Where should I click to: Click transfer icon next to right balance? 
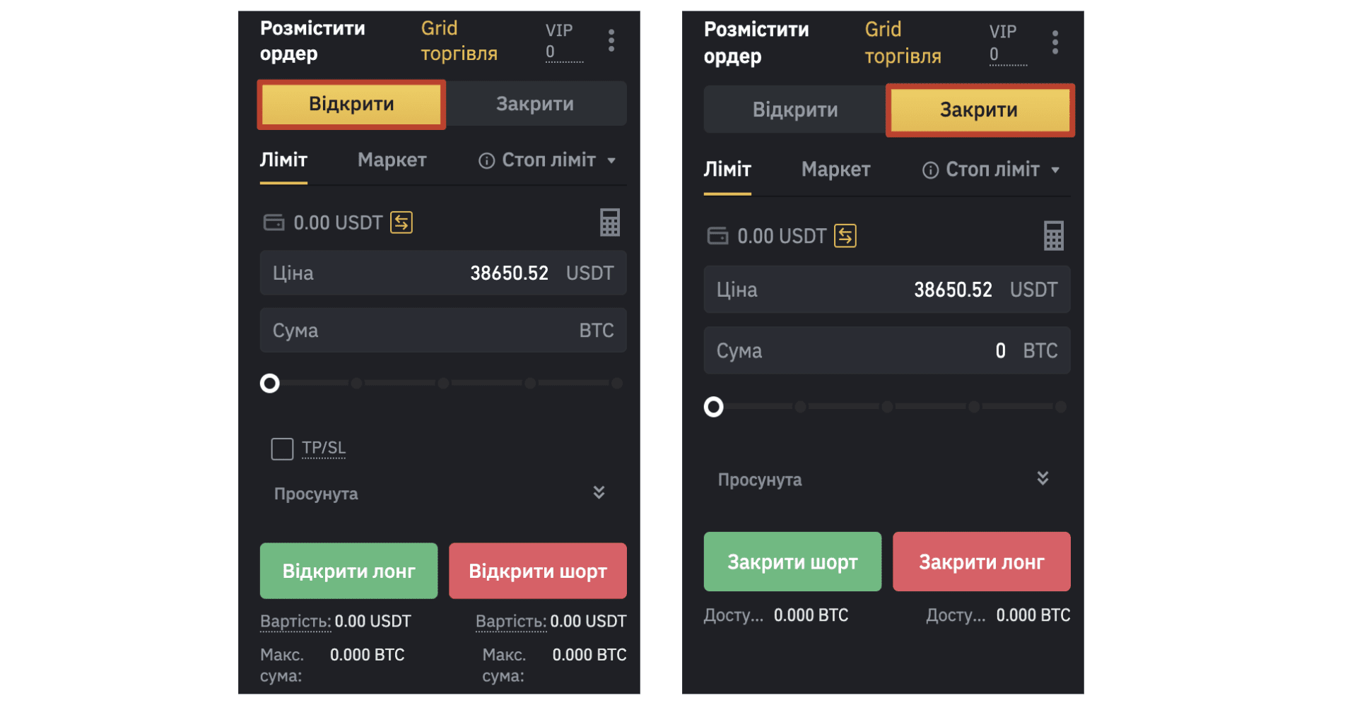click(845, 236)
